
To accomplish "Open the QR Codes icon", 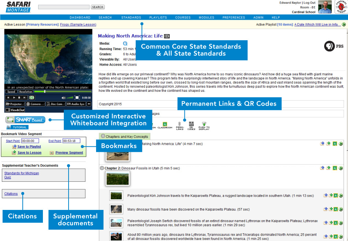I will [191, 126].
